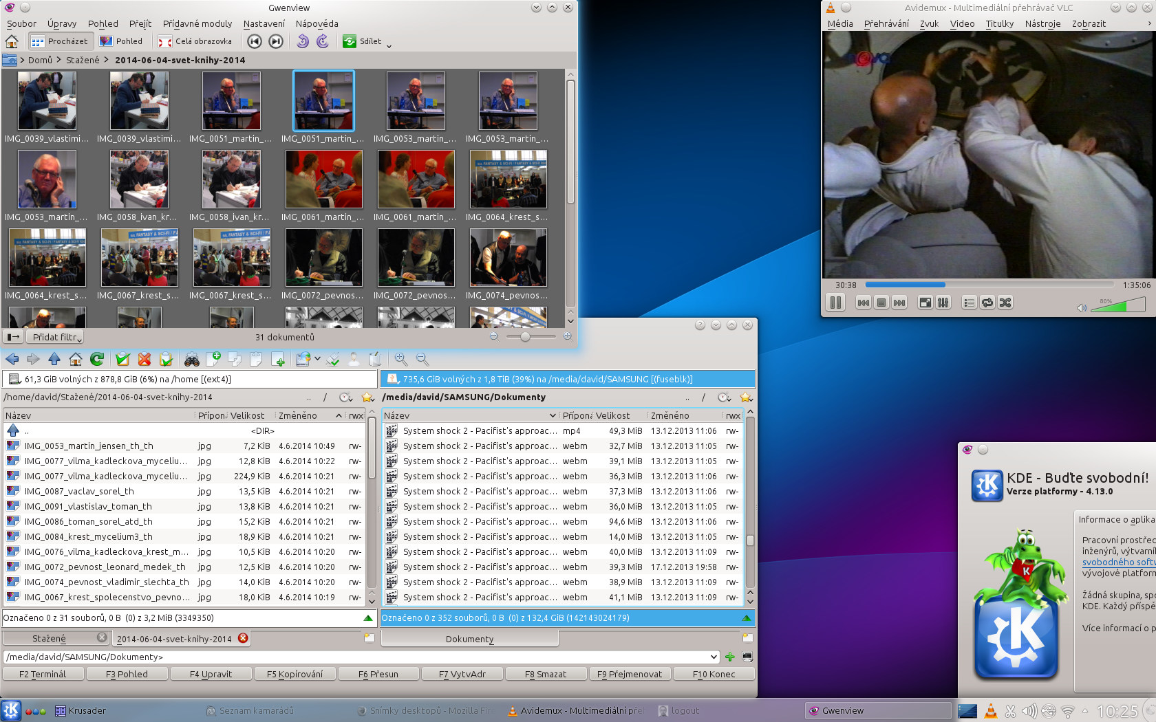This screenshot has height=722, width=1156.
Task: Open left panel bookmarks star dropdown
Action: tap(367, 397)
